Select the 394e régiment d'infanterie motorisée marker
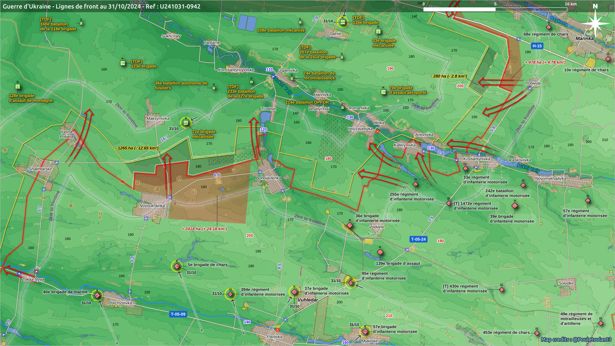The width and height of the screenshot is (615, 346). [230, 294]
